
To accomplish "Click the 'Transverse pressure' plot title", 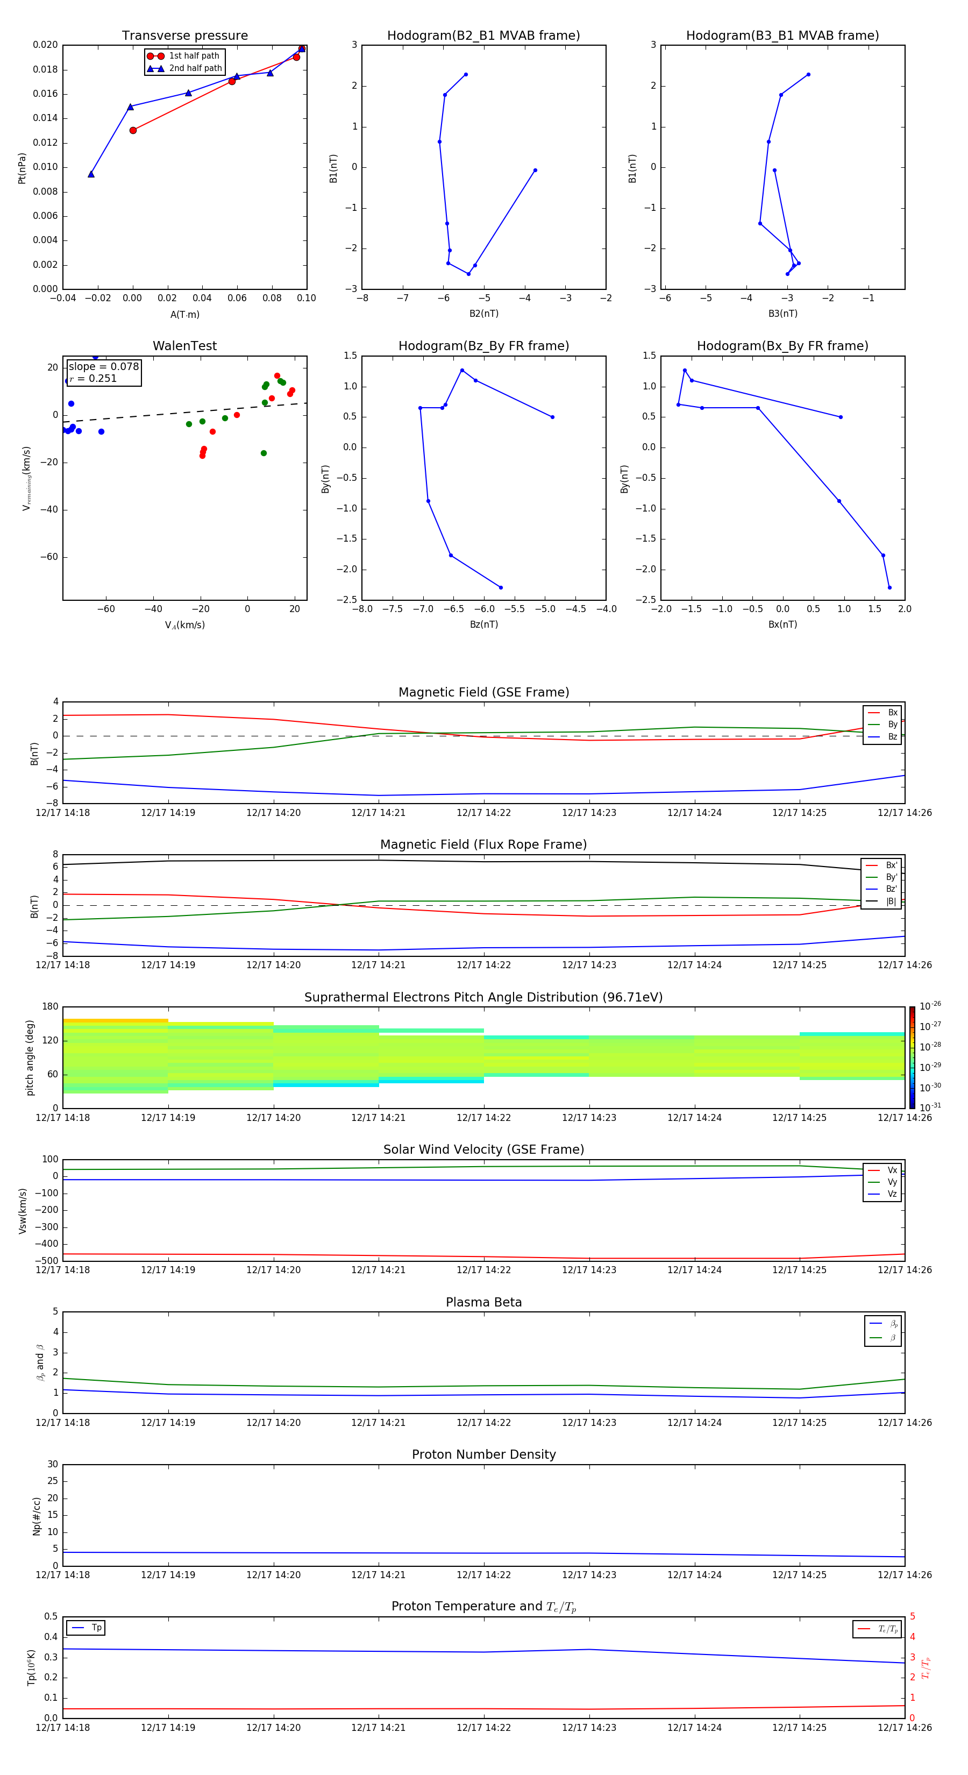I will tap(184, 36).
